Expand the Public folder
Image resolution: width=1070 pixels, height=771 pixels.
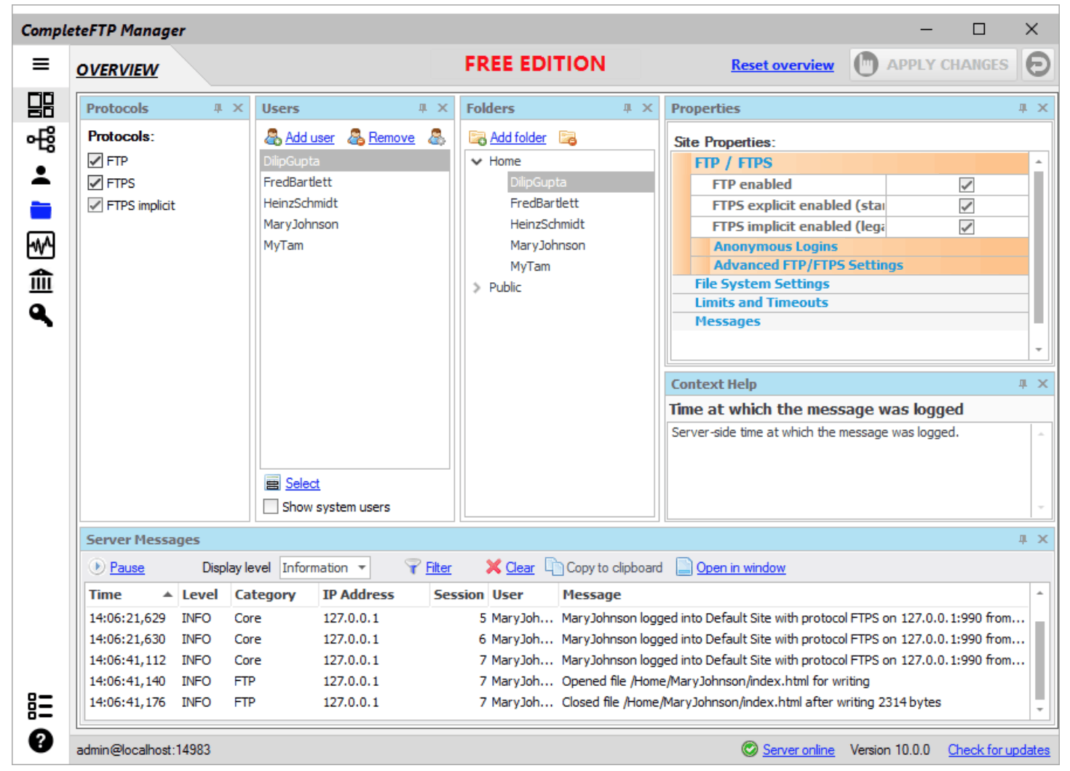477,287
